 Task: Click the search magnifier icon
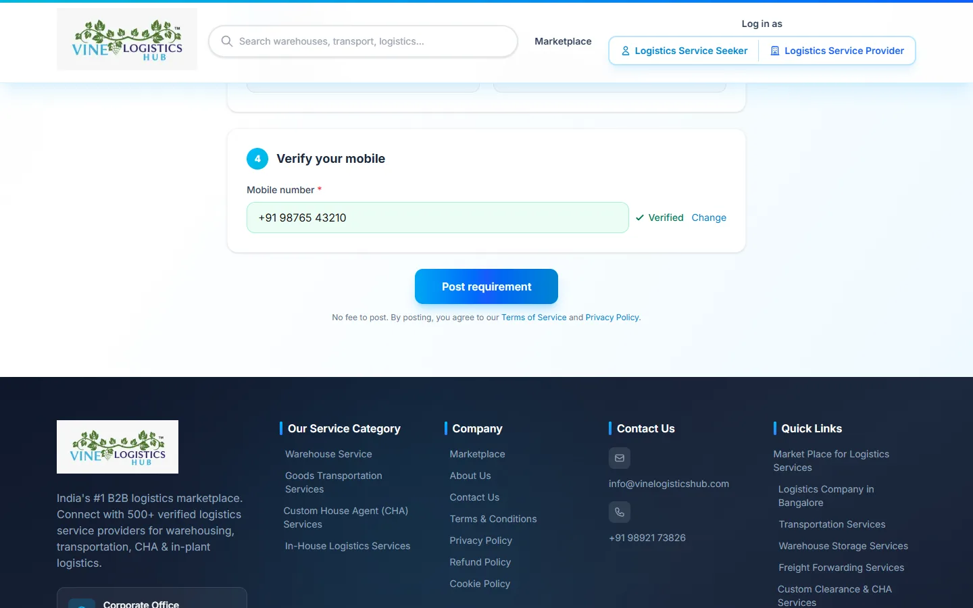[227, 41]
